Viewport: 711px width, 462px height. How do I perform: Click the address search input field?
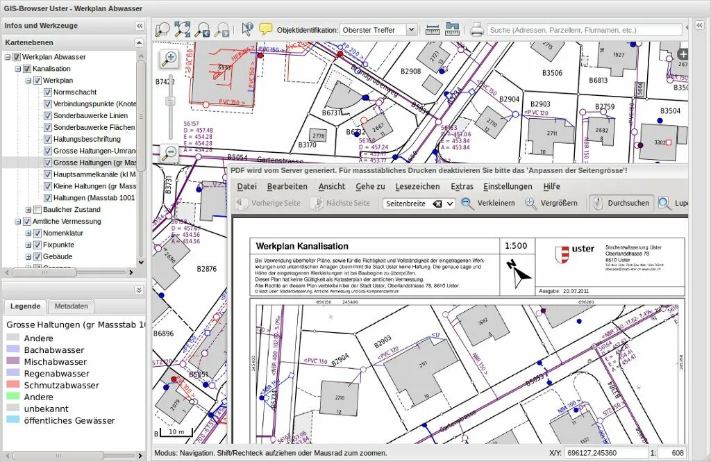(x=584, y=30)
